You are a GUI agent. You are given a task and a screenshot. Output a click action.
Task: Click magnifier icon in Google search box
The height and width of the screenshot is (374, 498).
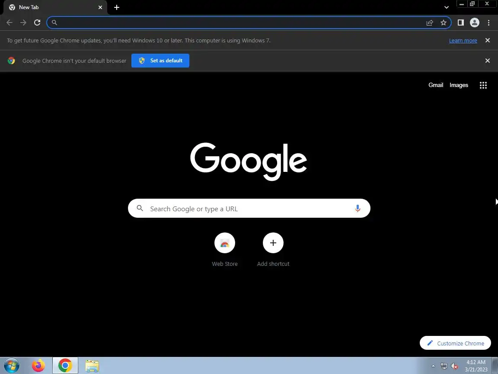coord(140,208)
